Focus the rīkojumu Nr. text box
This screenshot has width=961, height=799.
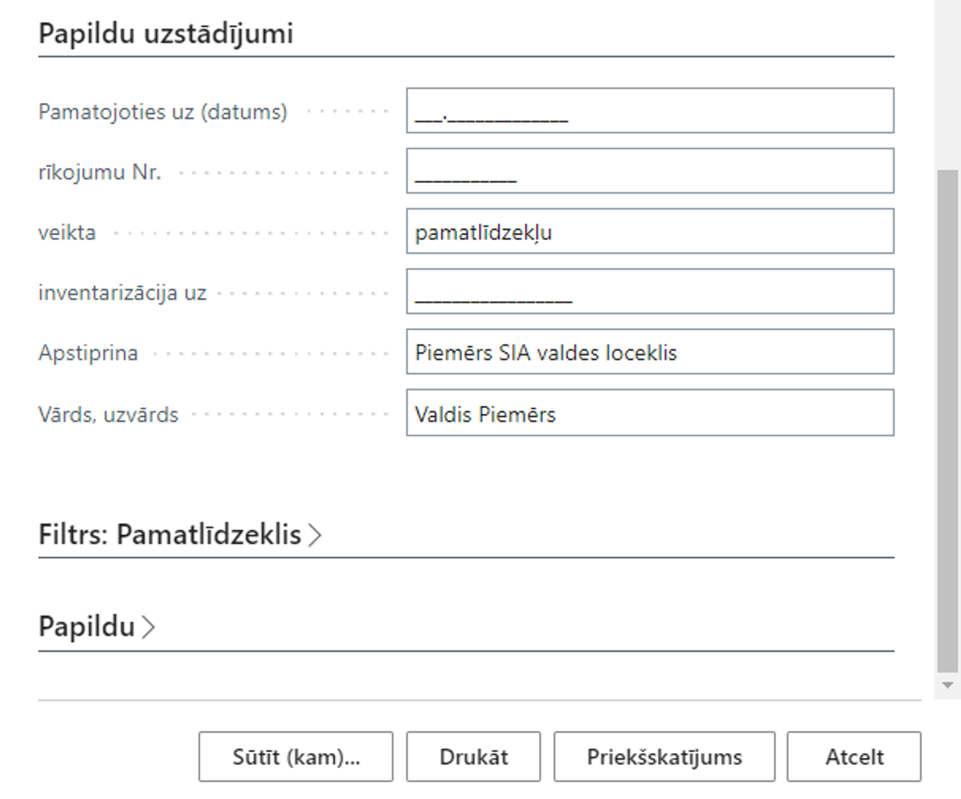pyautogui.click(x=650, y=171)
